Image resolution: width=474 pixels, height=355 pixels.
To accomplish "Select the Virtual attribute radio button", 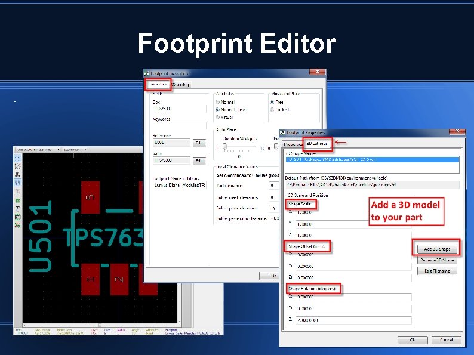I will (217, 117).
